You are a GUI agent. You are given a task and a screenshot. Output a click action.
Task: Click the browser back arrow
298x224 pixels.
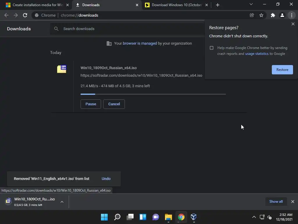pos(6,15)
